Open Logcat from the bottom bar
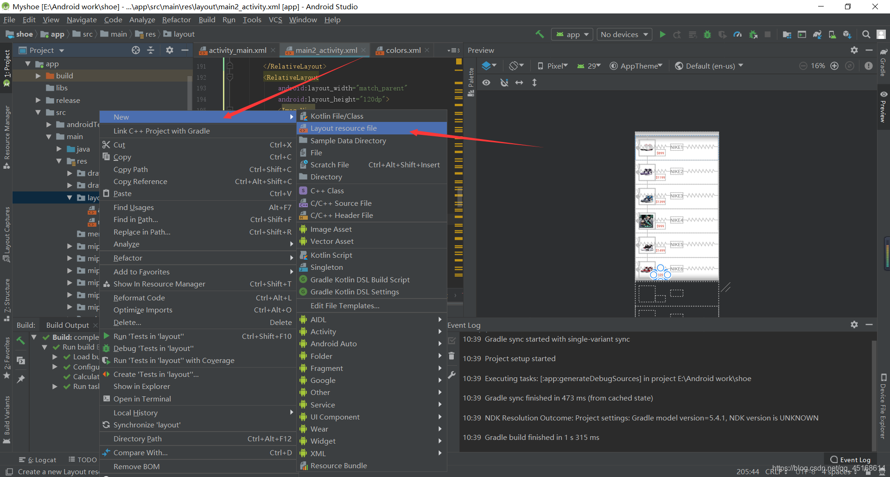Screen dimensions: 890x477 (x=42, y=459)
